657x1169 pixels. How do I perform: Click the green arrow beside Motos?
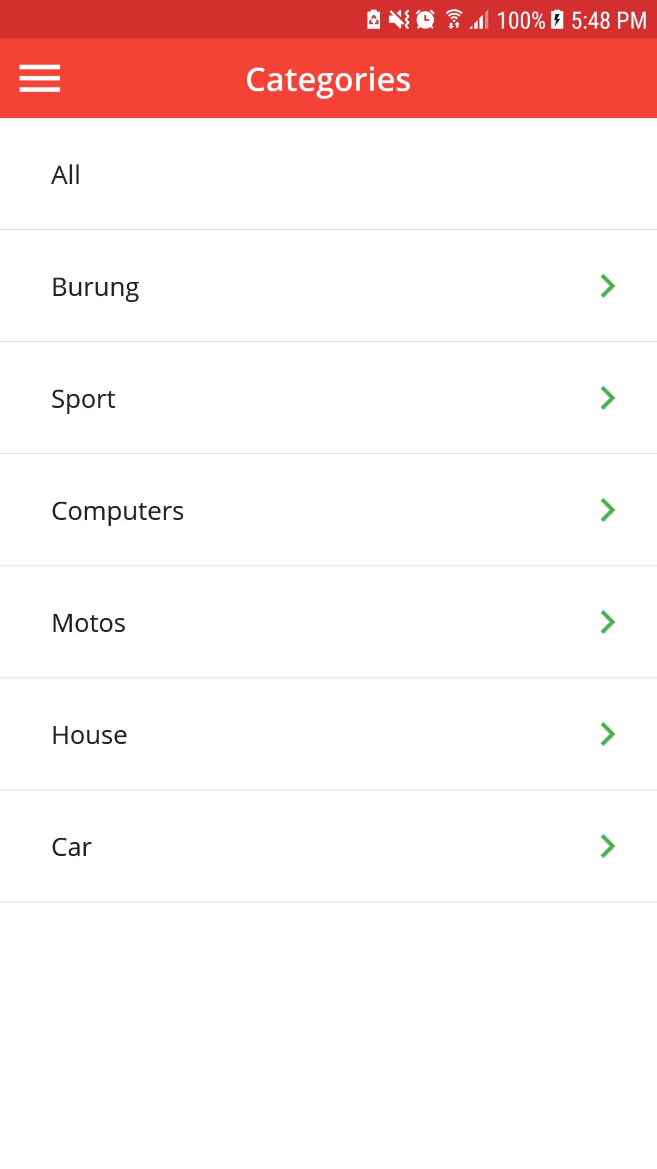point(607,622)
